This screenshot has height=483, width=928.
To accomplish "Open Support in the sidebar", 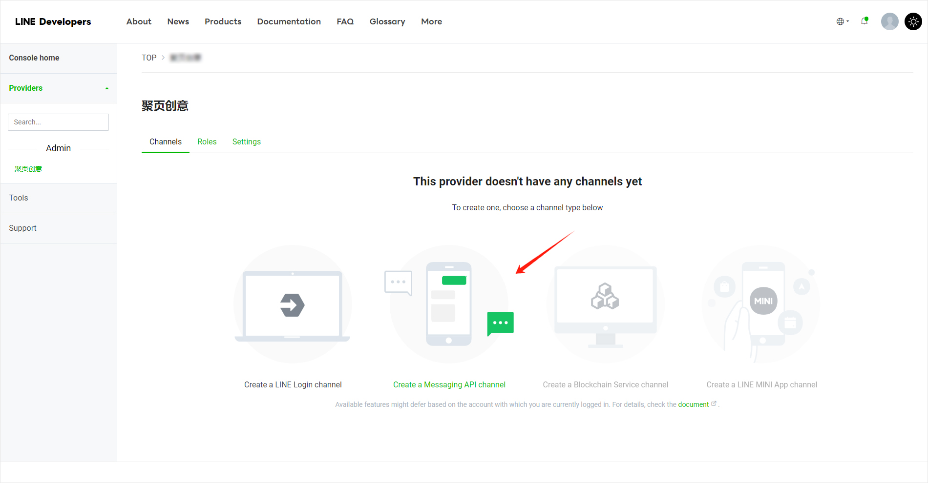I will (x=22, y=228).
